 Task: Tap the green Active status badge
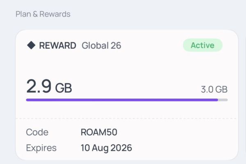click(x=203, y=45)
